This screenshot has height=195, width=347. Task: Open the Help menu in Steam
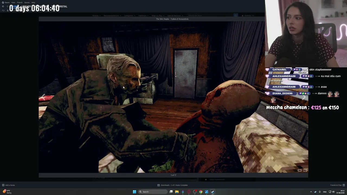click(x=33, y=2)
